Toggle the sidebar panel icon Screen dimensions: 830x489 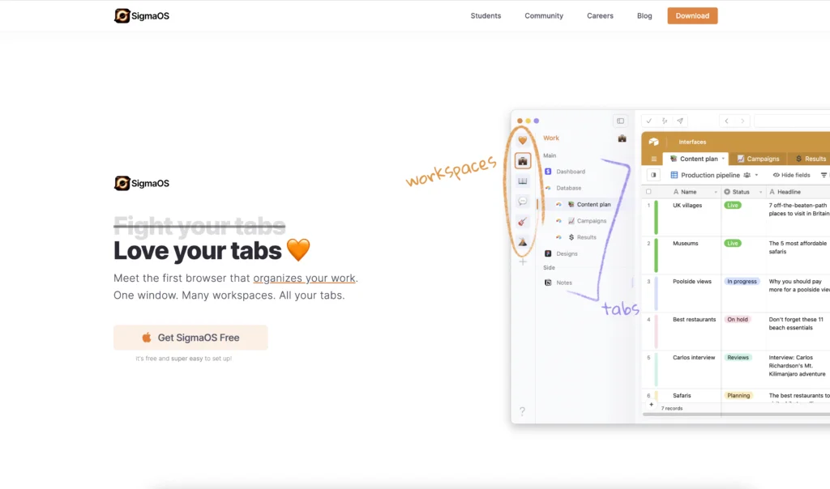[x=620, y=121]
